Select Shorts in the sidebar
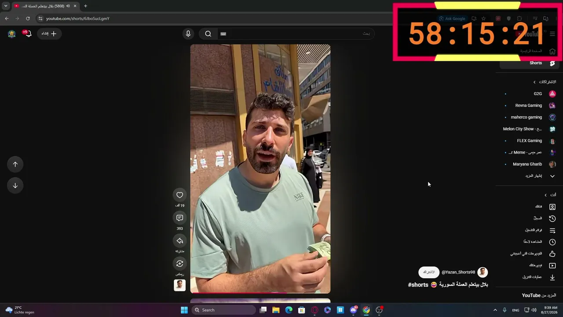 529,63
